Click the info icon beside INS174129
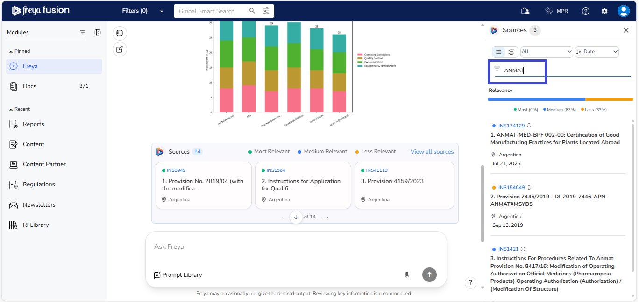This screenshot has height=302, width=639. pos(529,126)
